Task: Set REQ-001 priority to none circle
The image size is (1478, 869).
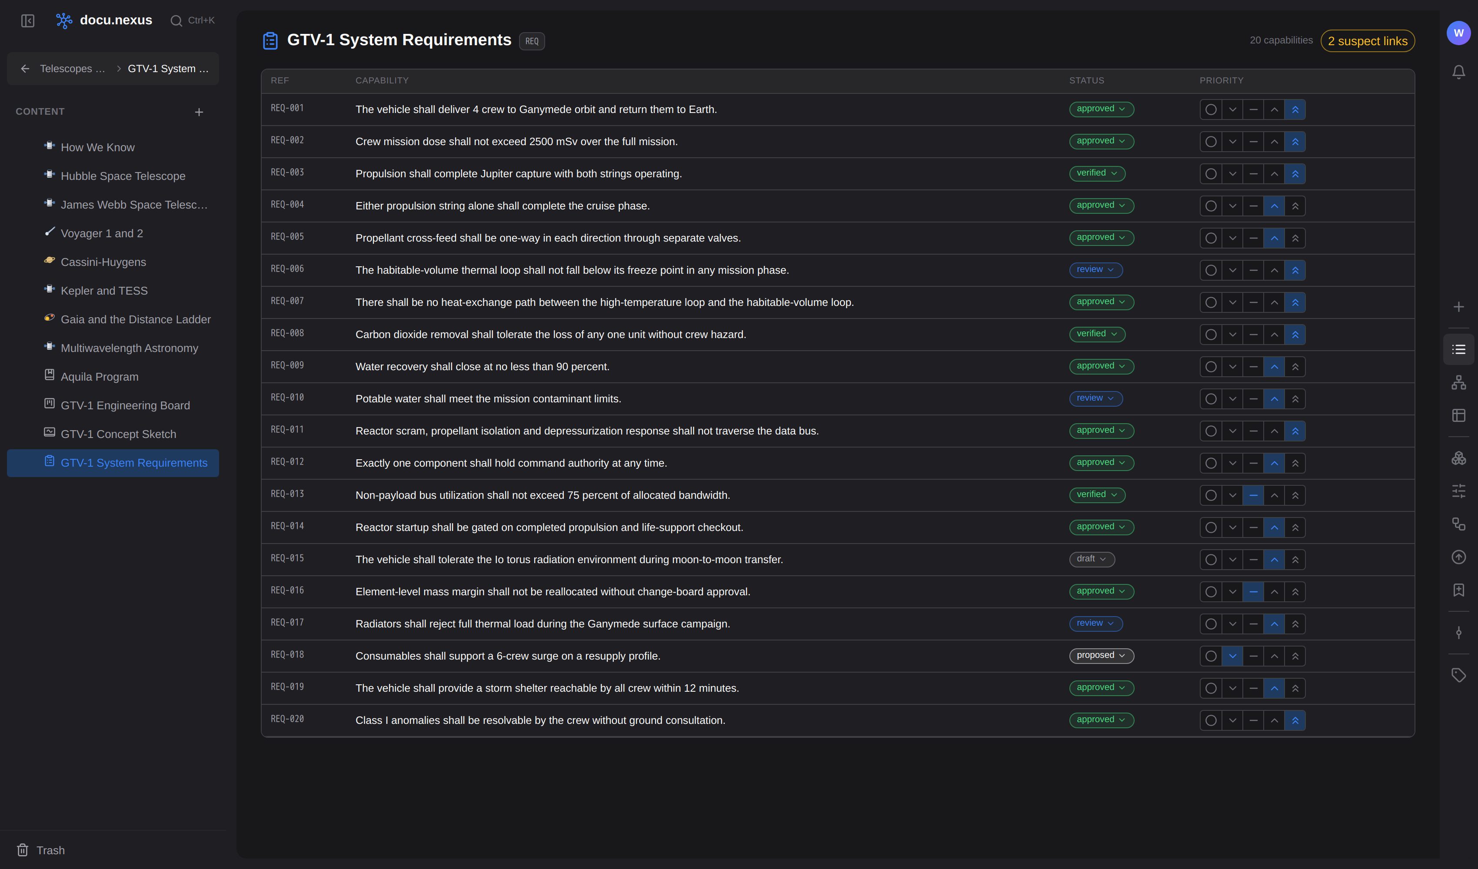Action: pyautogui.click(x=1211, y=109)
